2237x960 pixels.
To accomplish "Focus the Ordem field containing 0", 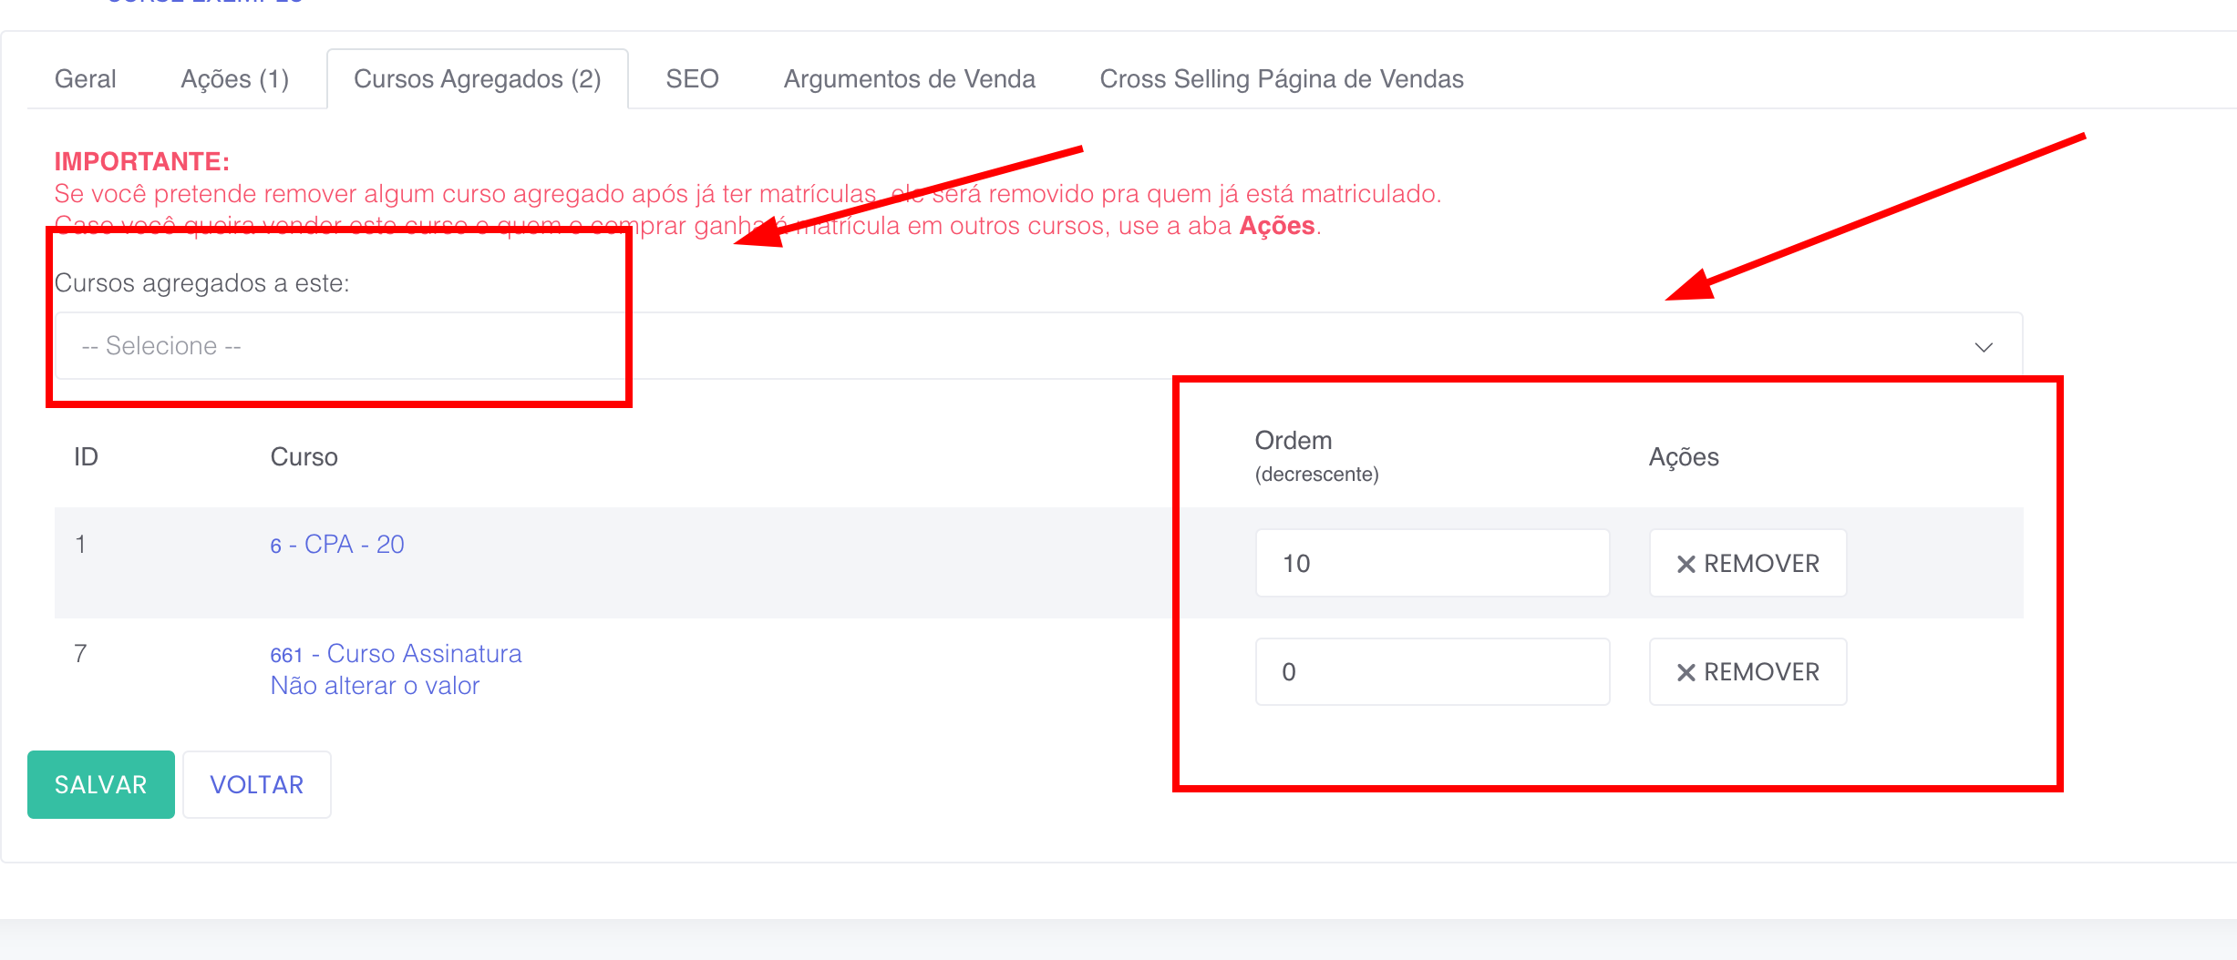I will coord(1431,672).
